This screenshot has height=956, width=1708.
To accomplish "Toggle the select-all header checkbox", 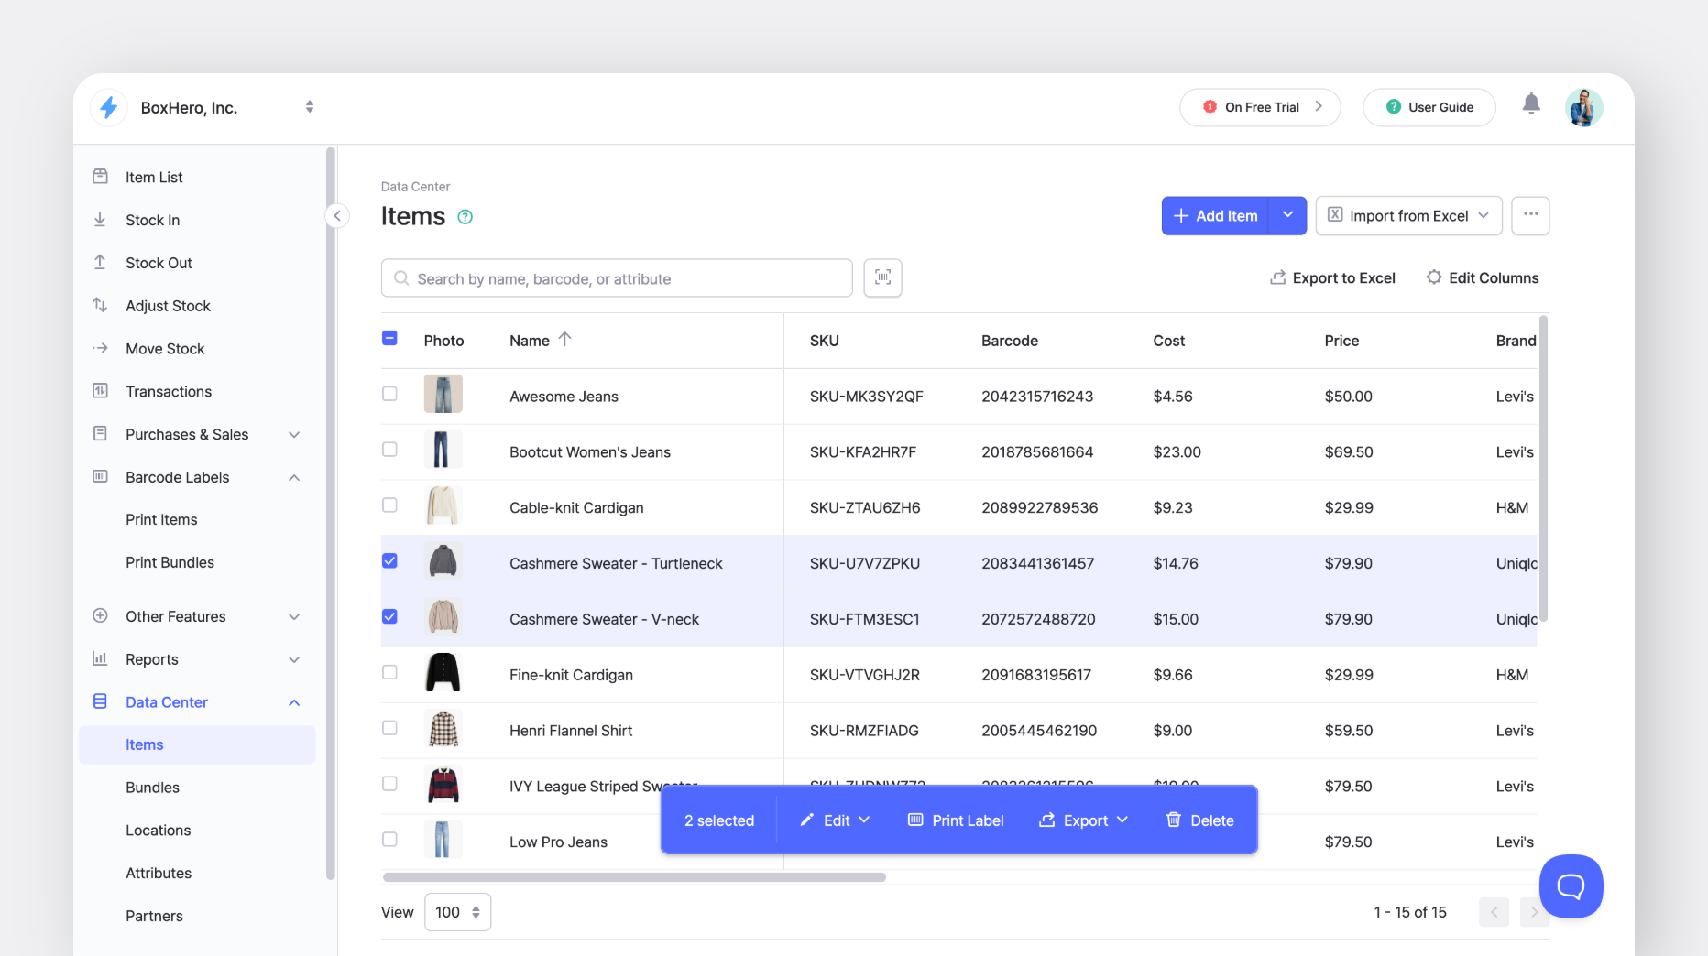I will point(389,339).
